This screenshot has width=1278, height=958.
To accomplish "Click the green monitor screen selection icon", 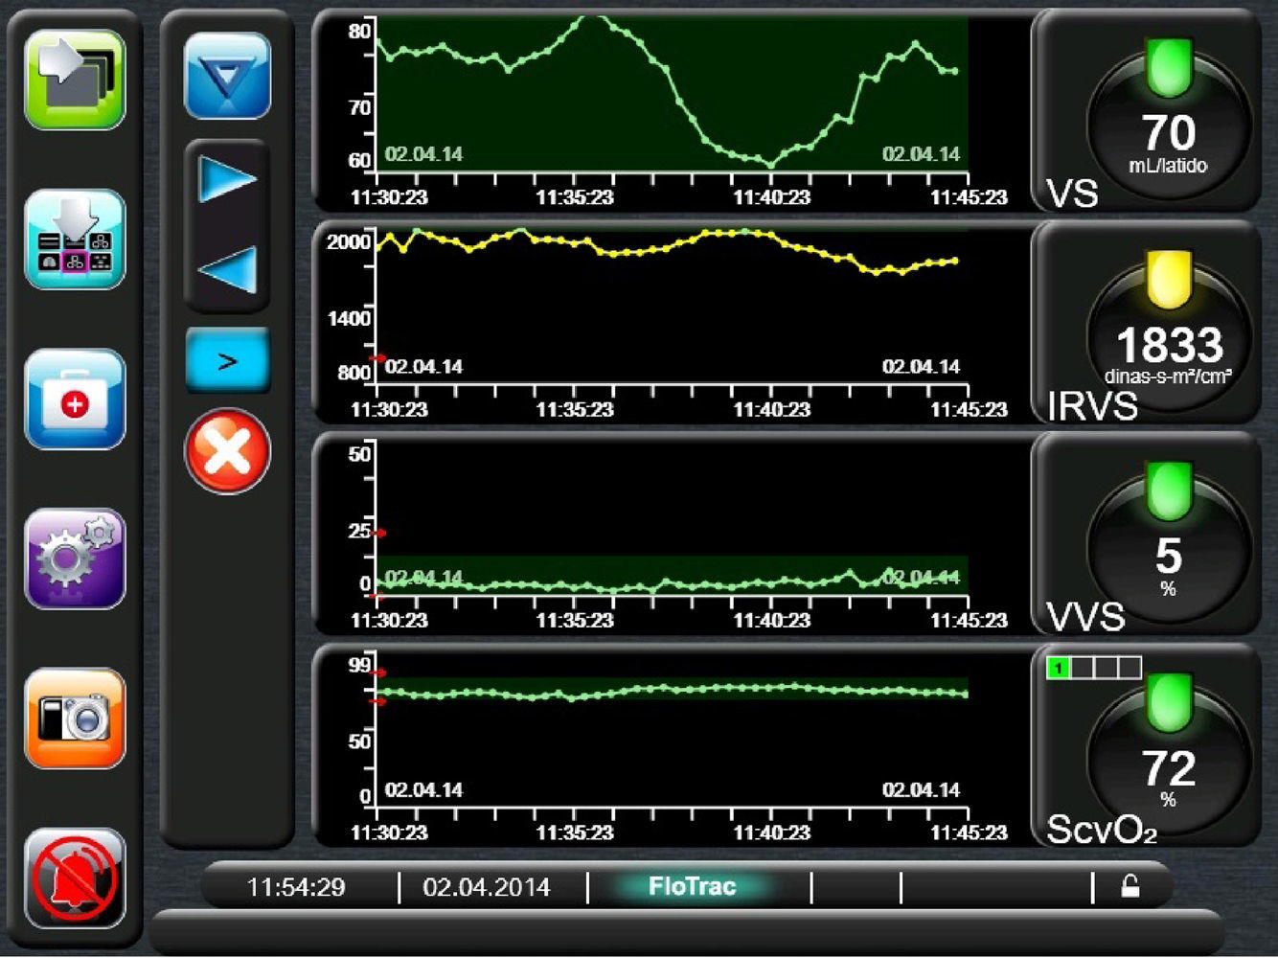I will [x=75, y=80].
